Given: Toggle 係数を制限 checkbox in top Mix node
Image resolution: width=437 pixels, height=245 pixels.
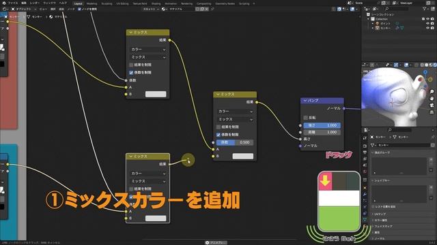Looking at the screenshot, I should point(131,73).
